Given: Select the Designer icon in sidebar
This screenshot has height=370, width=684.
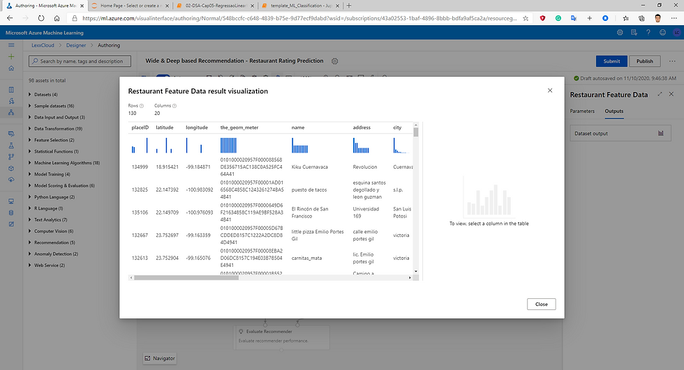Looking at the screenshot, I should [11, 112].
